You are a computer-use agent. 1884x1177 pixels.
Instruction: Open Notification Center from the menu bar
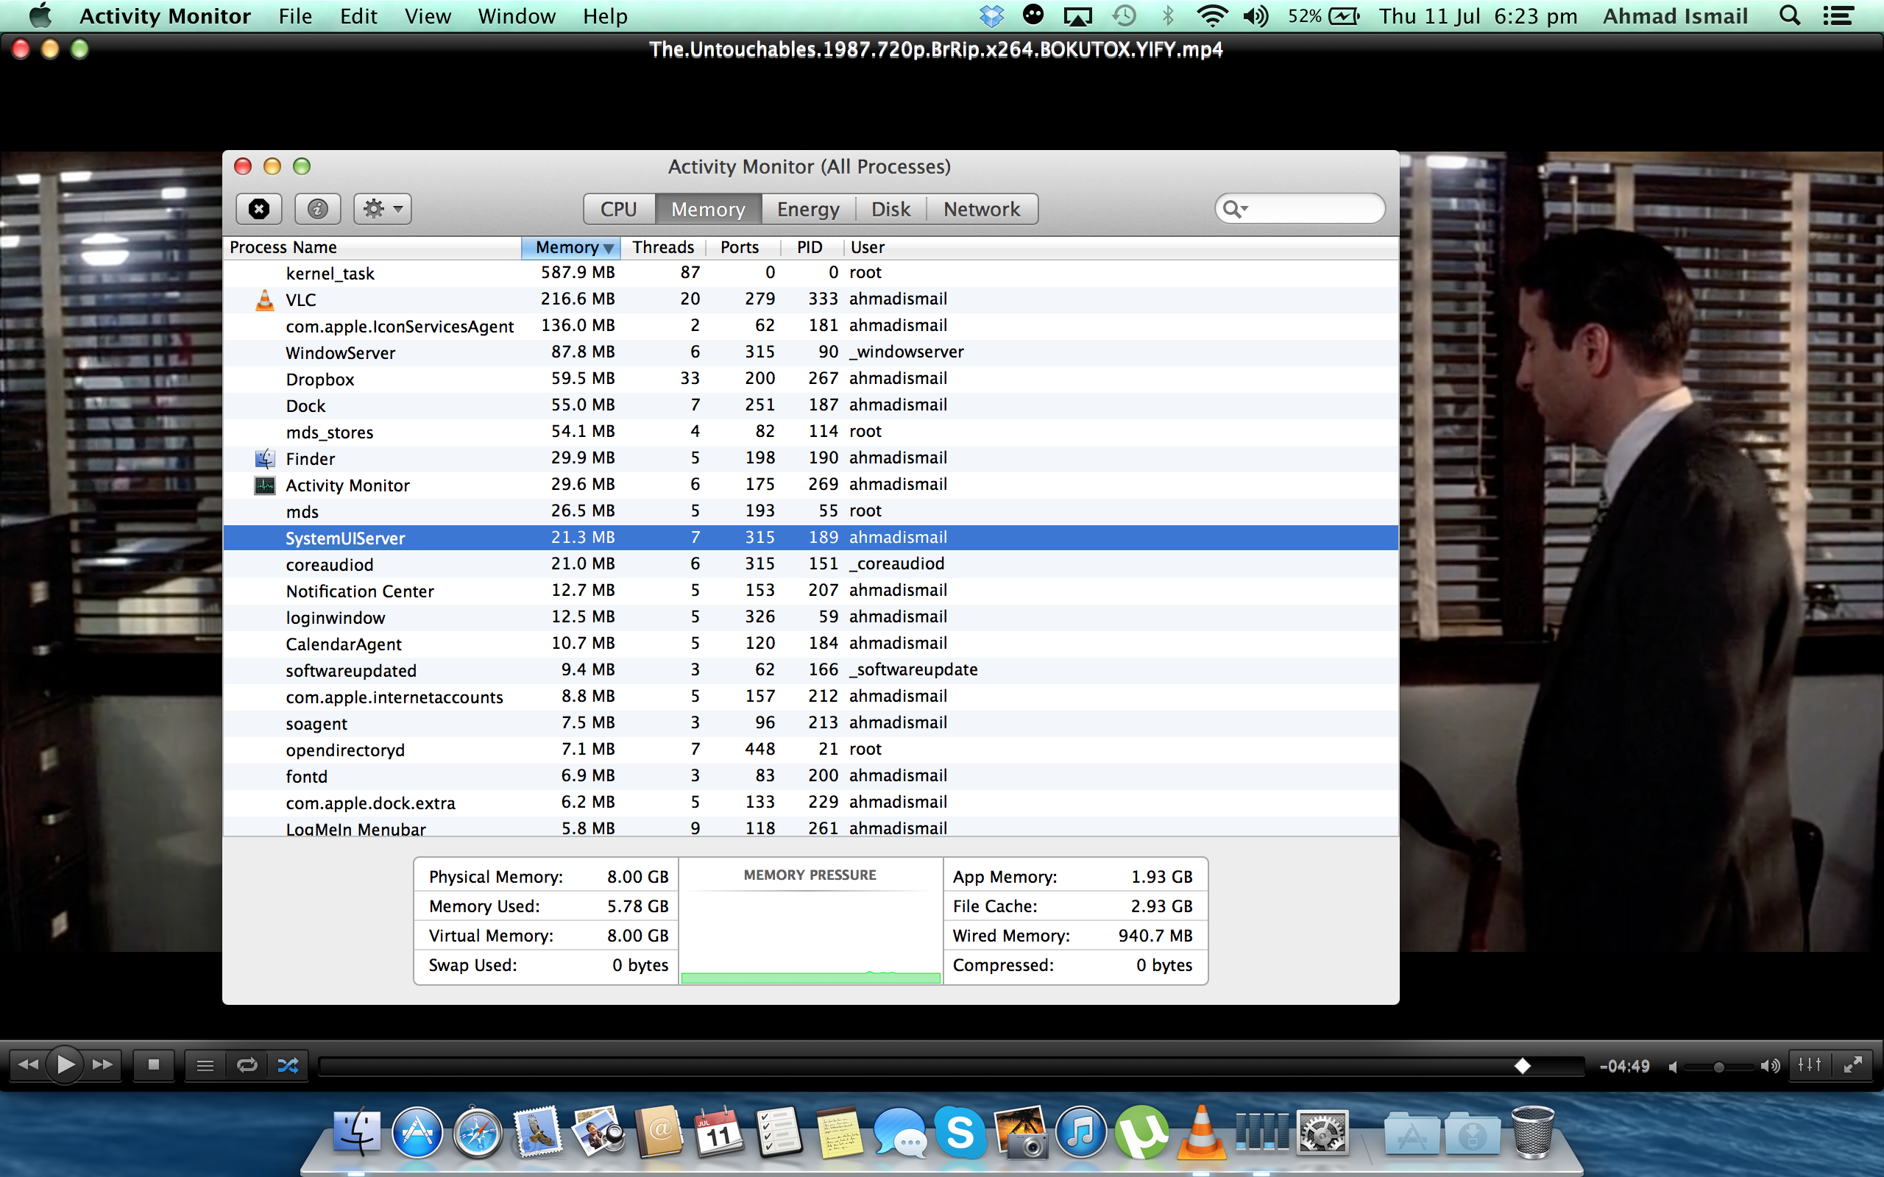tap(1838, 15)
